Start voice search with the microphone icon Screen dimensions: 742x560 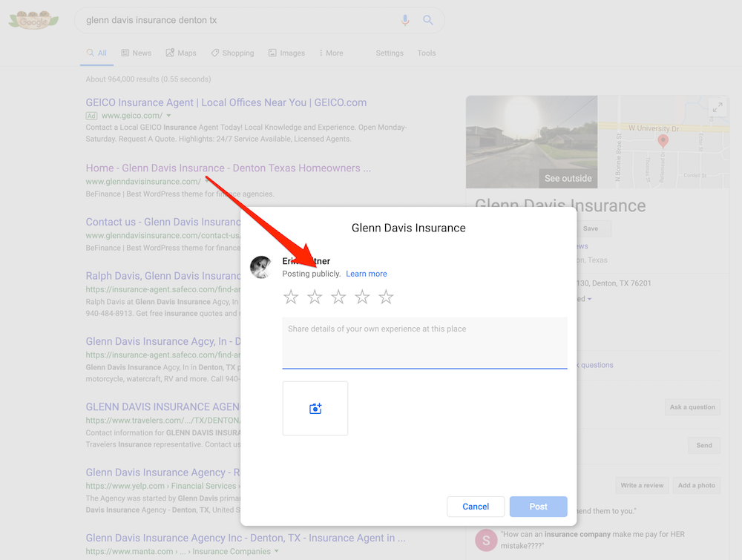pos(405,20)
